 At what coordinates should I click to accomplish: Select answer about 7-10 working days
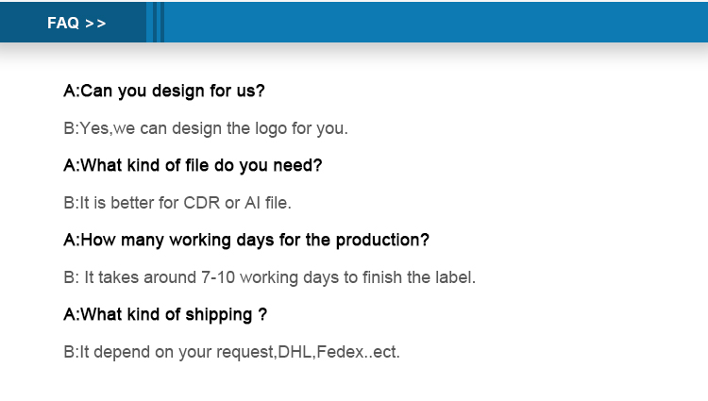pyautogui.click(x=270, y=277)
